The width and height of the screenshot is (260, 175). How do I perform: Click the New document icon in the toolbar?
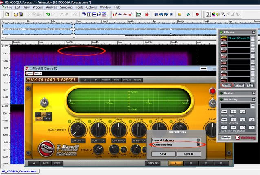pyautogui.click(x=7, y=14)
